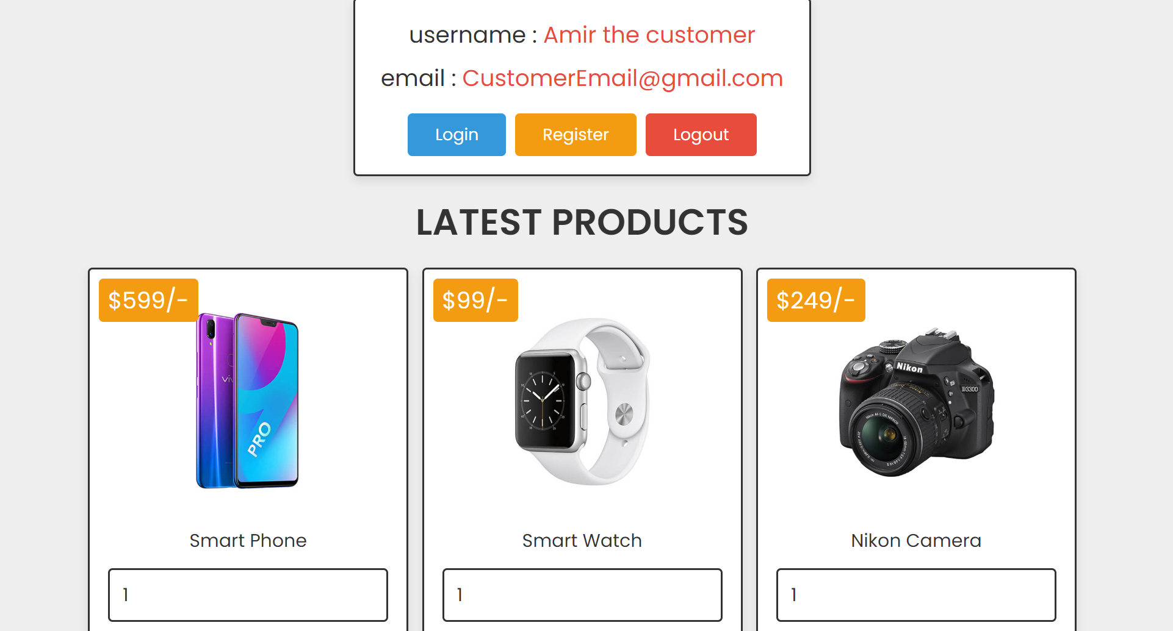
Task: Click the Nikon Camera product name
Action: click(x=916, y=541)
